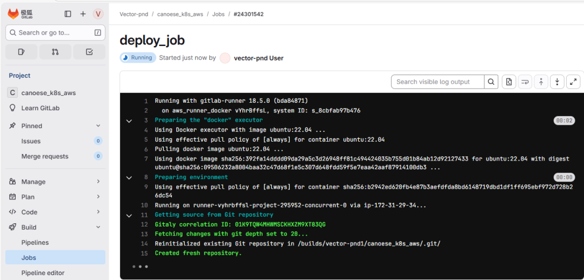Image resolution: width=584 pixels, height=280 pixels.
Task: Open the canoese_k8s_aws project in sidebar
Action: [56, 93]
